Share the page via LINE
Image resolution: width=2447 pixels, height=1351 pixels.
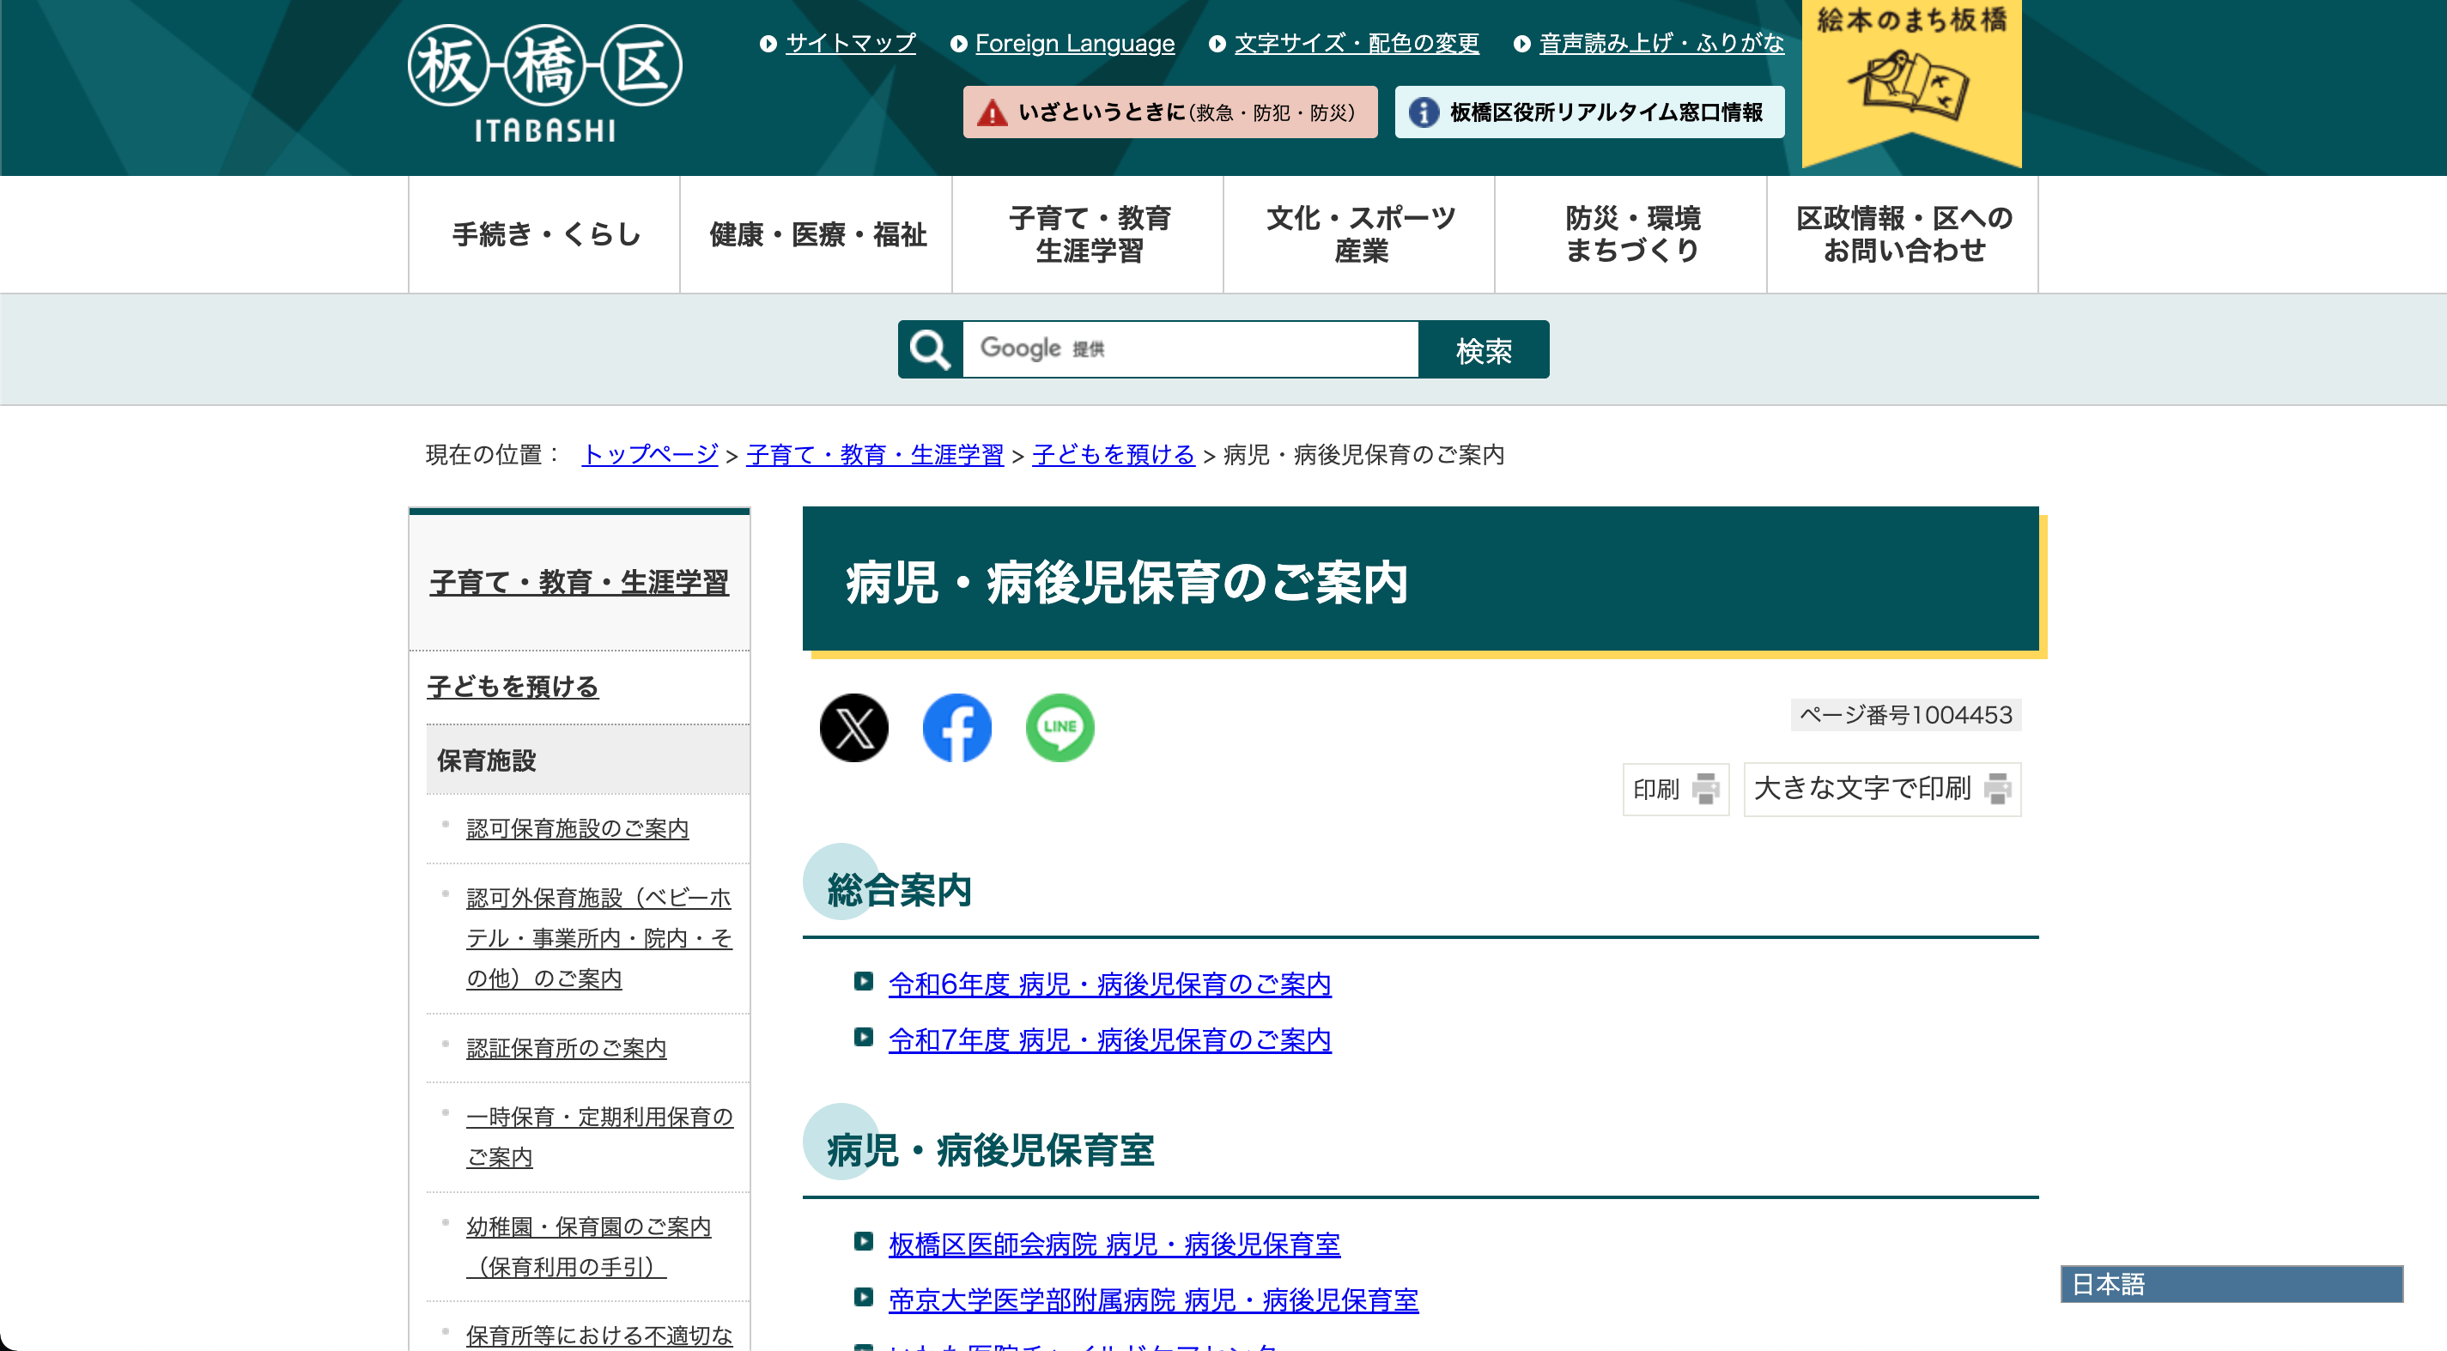[1060, 727]
